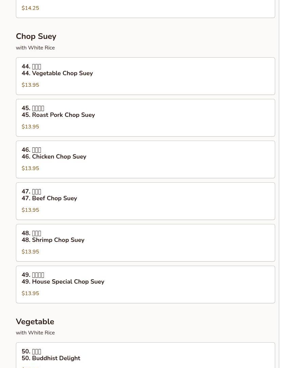The width and height of the screenshot is (286, 368).
Task: Click the $13.95 price under Roast Pork Chop Suey
Action: coord(30,127)
